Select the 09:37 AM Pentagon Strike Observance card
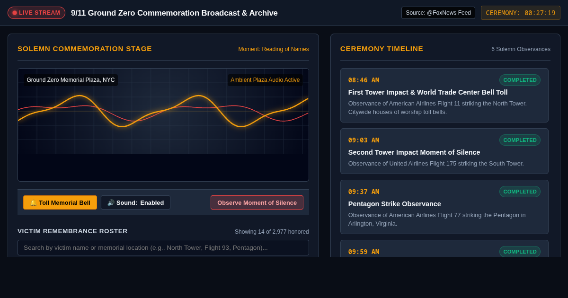568x298 pixels. (444, 207)
